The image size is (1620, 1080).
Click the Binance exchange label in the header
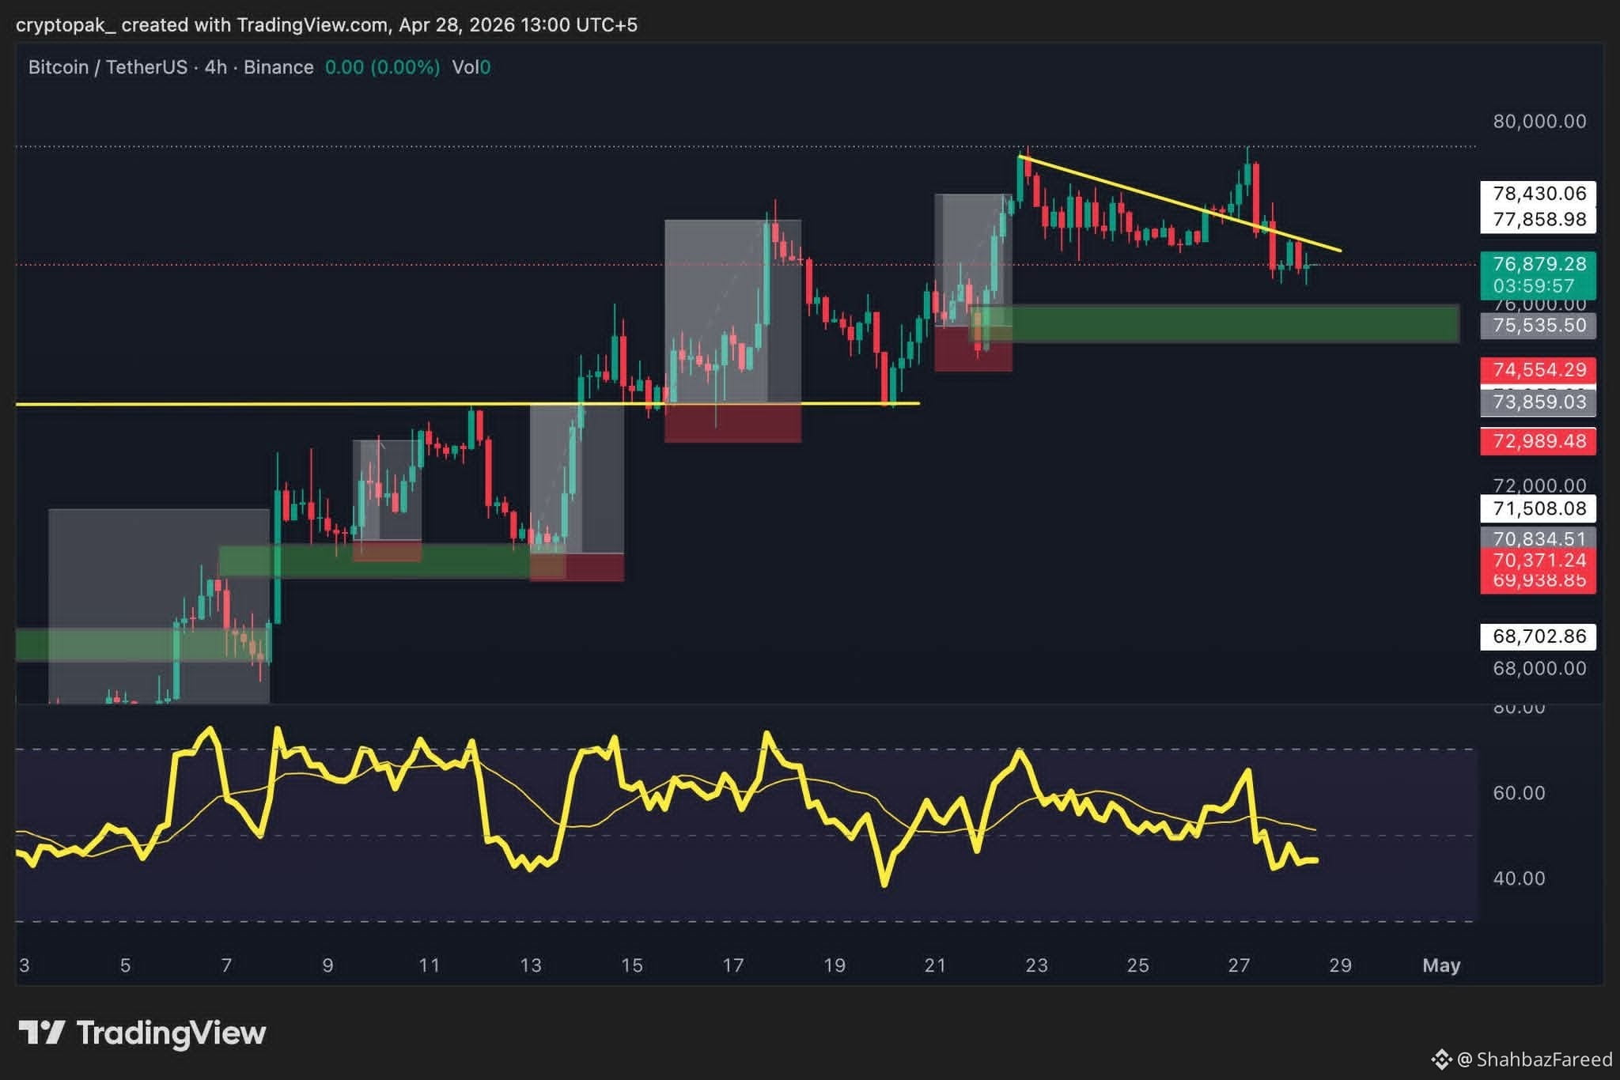click(278, 67)
